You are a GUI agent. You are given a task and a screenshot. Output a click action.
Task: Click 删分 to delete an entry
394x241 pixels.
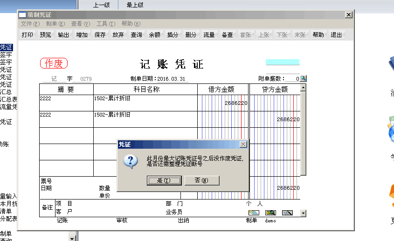pos(191,34)
